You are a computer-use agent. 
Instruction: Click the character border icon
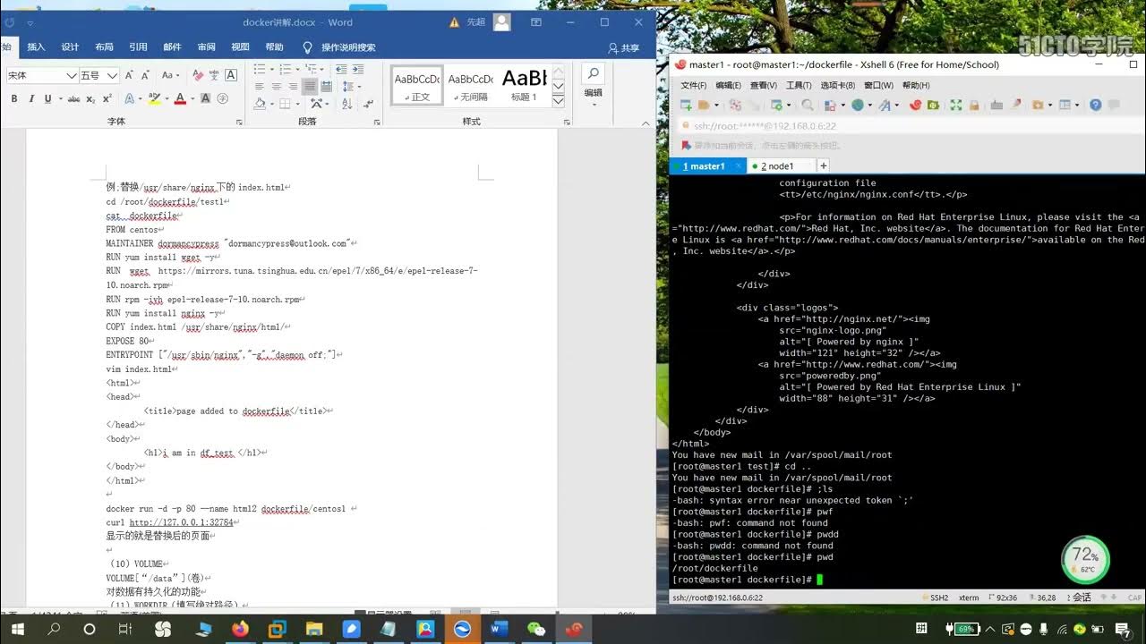point(231,76)
